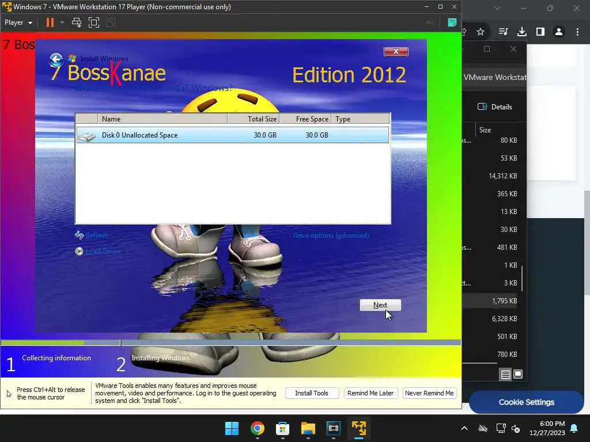Open the notification bell in the taskbar
Image resolution: width=590 pixels, height=442 pixels.
574,428
